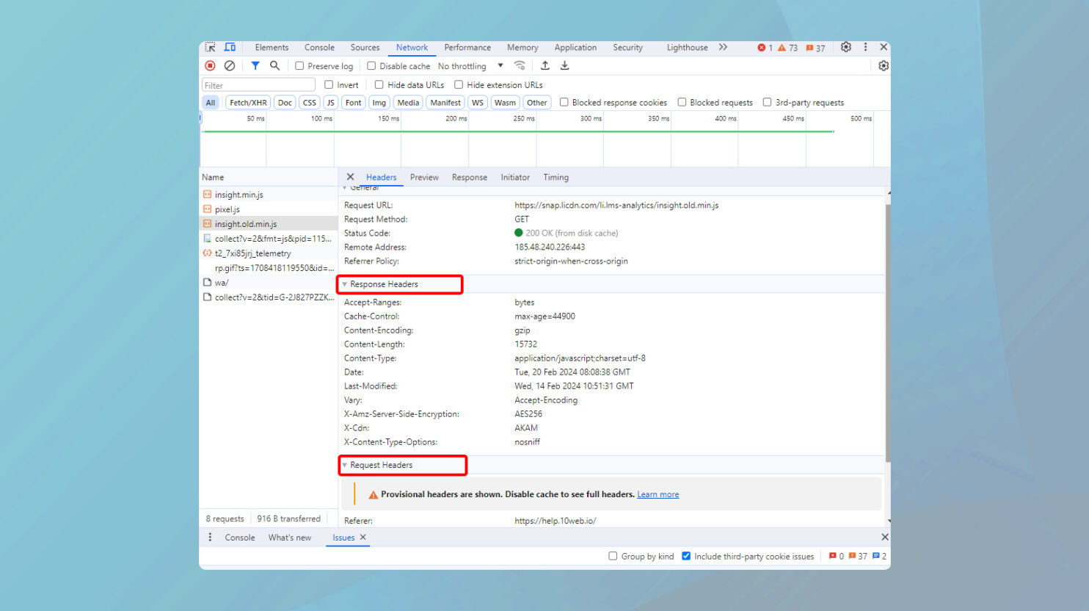Click the import HAR upload icon
1089x611 pixels.
(x=545, y=66)
